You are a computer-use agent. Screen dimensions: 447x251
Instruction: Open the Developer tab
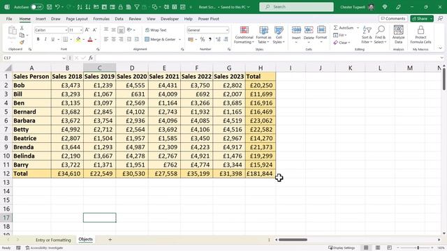170,19
